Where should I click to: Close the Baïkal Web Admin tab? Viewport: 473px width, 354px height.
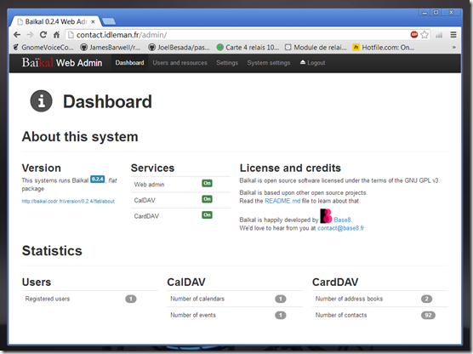pyautogui.click(x=93, y=22)
